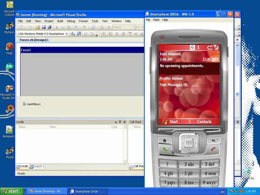Screen dimensions: 260x195
Task: Click the Start softkey on the phone screen
Action: [x=170, y=122]
